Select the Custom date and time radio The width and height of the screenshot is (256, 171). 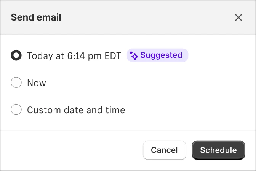point(16,110)
